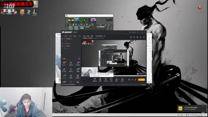Open the QQ penguin desktop icon
Image resolution: width=208 pixels, height=117 pixels.
coord(16,12)
